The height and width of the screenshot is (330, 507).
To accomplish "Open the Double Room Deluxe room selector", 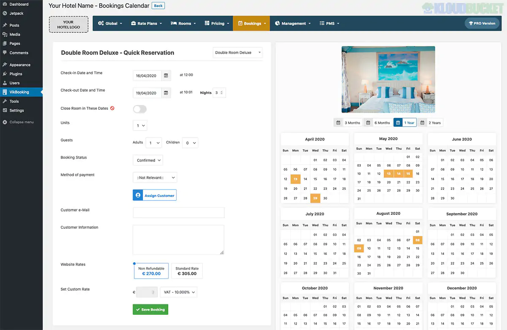I will tap(237, 52).
